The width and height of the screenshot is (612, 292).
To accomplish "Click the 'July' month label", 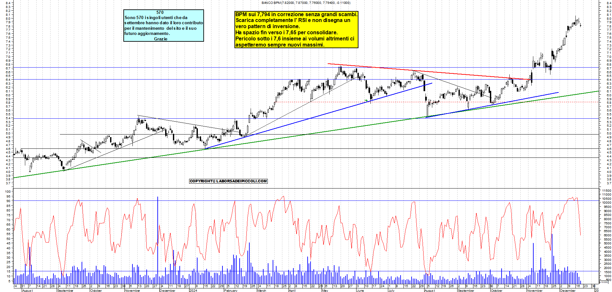I will coord(391,290).
